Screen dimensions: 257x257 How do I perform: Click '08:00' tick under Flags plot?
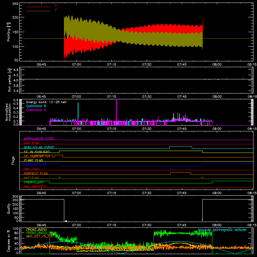click(217, 193)
